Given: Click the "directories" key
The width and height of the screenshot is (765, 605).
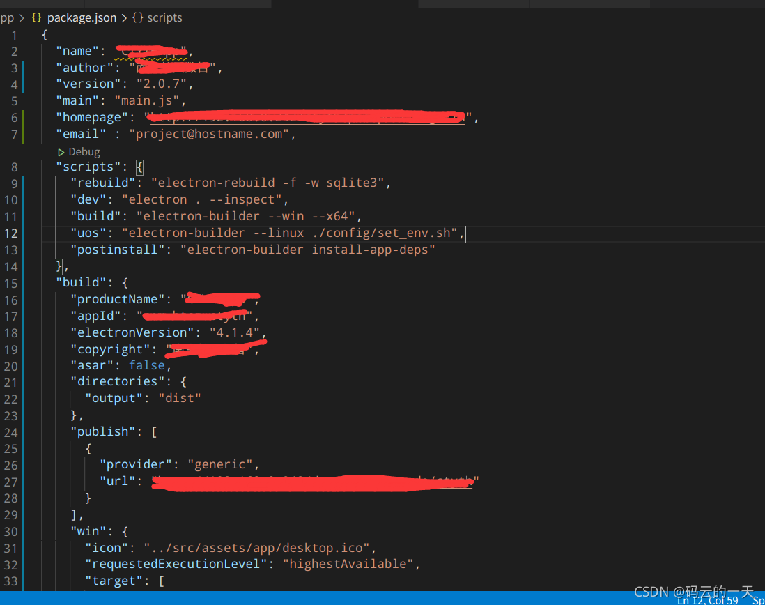Looking at the screenshot, I should pos(118,381).
